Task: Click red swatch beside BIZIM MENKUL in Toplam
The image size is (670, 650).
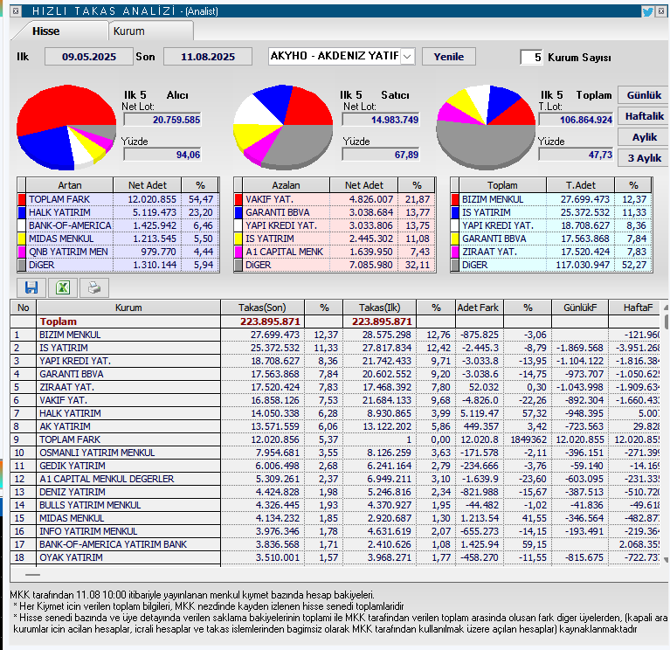Action: (x=455, y=199)
